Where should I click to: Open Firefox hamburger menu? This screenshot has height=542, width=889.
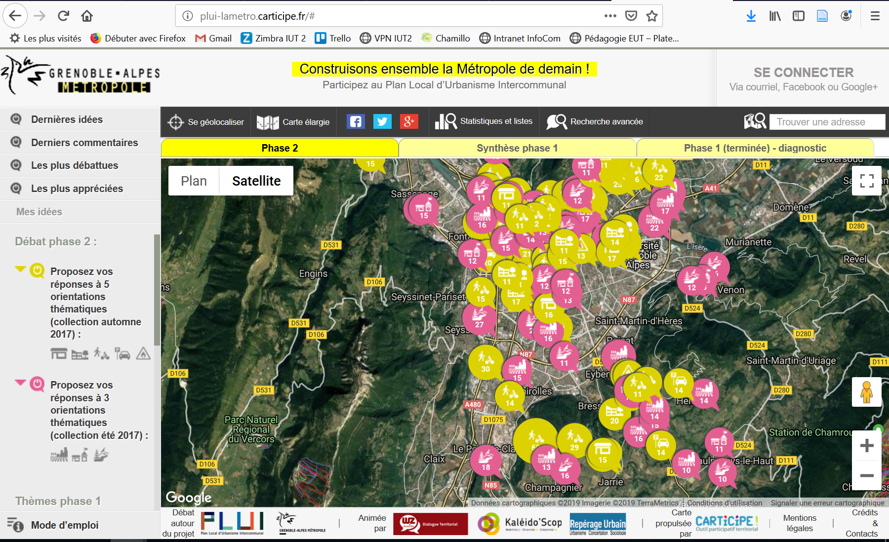pos(875,16)
